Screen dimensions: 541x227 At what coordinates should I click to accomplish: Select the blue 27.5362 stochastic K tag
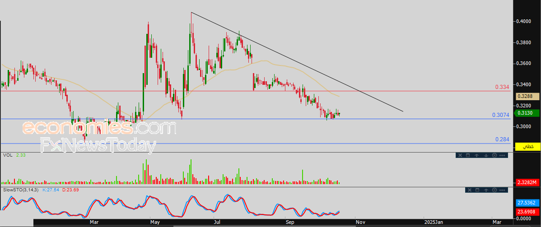pyautogui.click(x=527, y=203)
